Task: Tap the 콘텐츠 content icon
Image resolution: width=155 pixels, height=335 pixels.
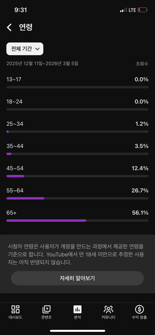Action: [x=47, y=309]
